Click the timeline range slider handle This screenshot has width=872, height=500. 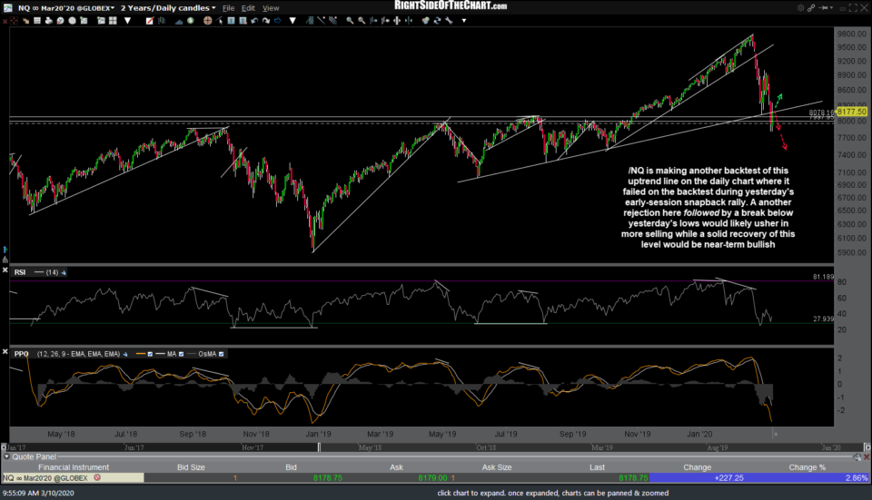pyautogui.click(x=319, y=447)
